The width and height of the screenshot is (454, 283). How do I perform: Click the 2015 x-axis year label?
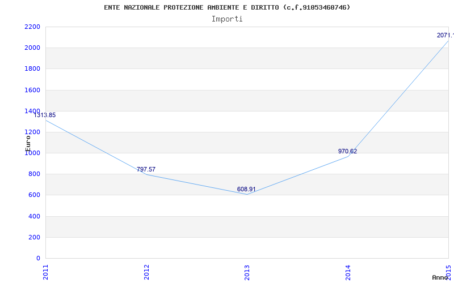coord(448,271)
